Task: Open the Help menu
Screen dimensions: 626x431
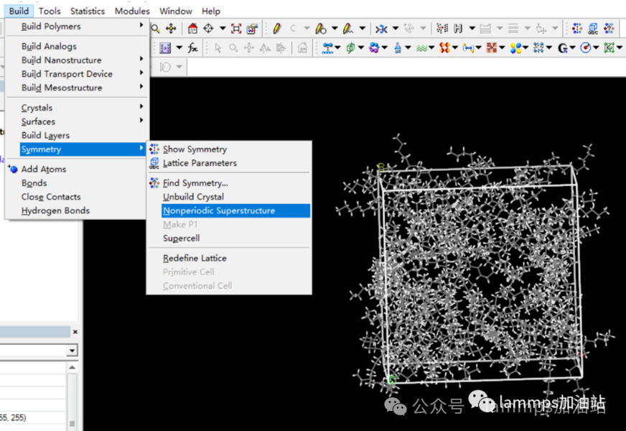Action: point(211,11)
